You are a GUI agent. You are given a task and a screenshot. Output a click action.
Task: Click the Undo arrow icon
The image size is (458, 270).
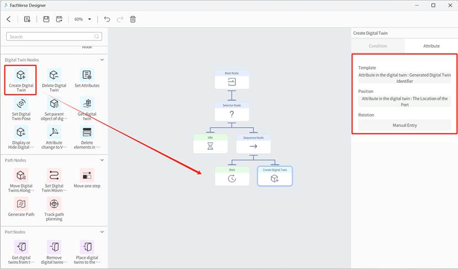(107, 19)
